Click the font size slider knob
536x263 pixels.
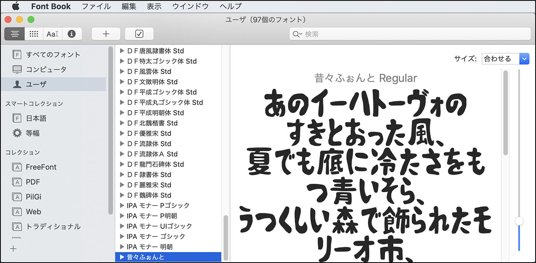tap(519, 221)
